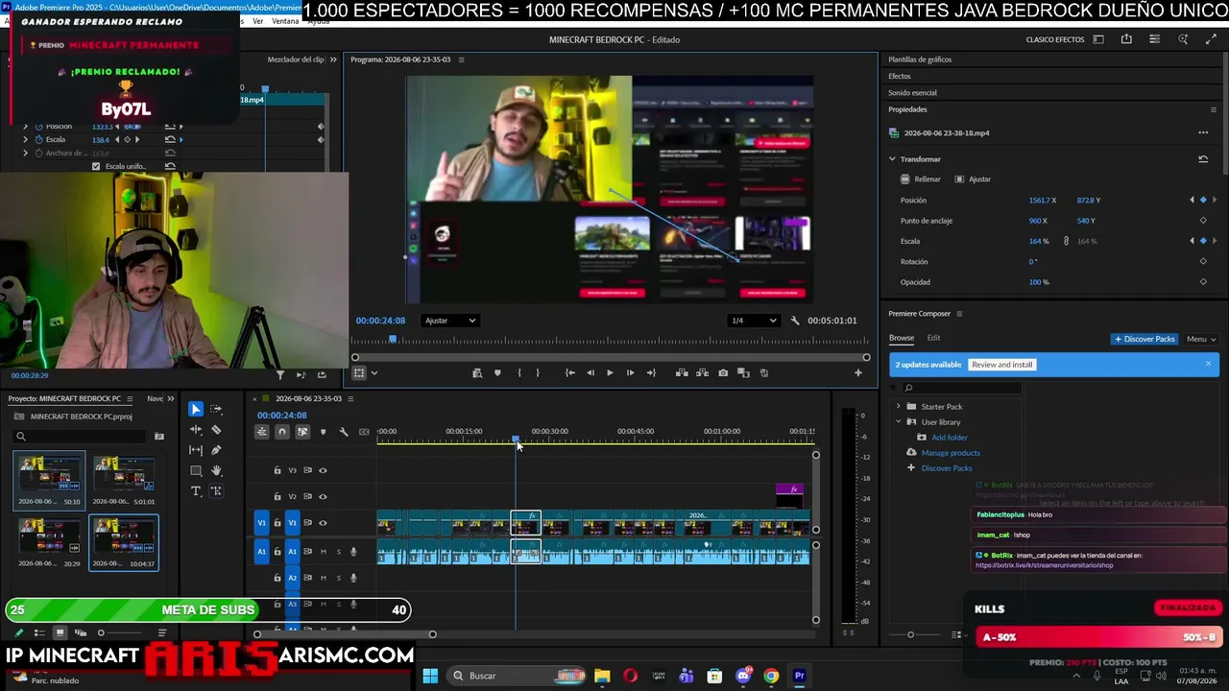Select the Type text tool
Image resolution: width=1229 pixels, height=691 pixels.
click(196, 491)
